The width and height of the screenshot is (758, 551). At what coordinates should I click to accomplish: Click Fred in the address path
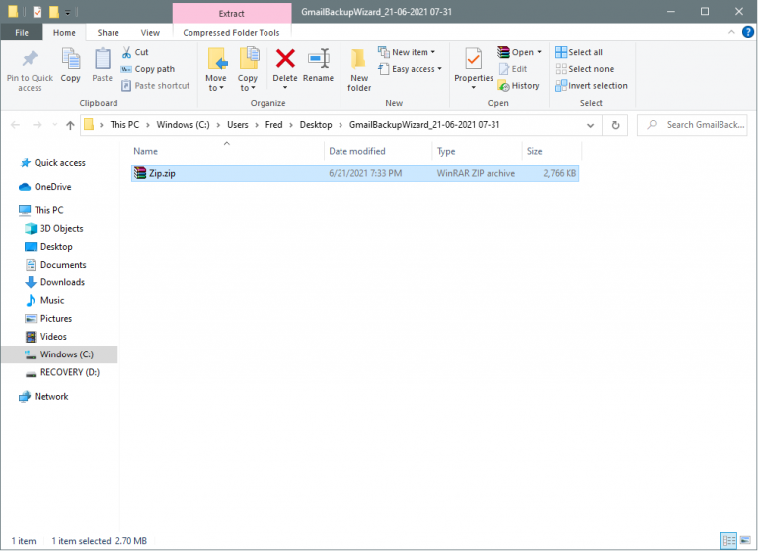[x=274, y=125]
